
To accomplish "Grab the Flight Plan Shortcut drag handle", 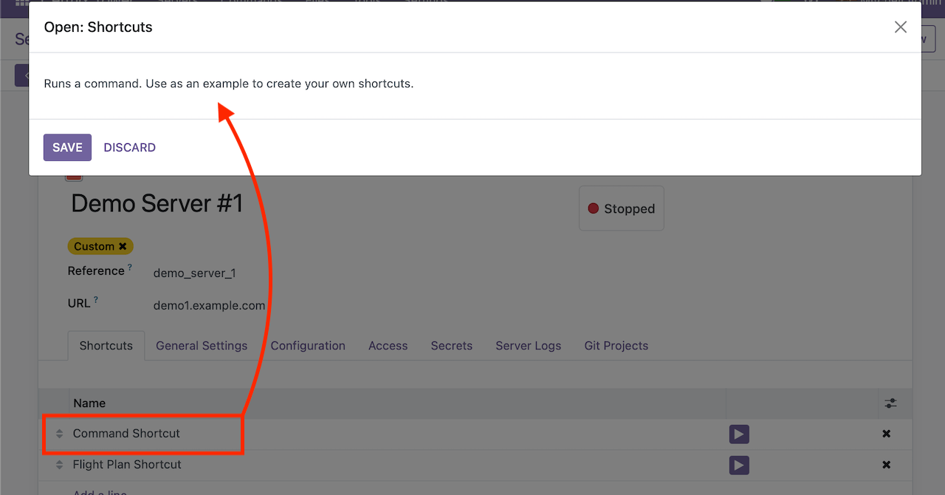I will click(60, 465).
